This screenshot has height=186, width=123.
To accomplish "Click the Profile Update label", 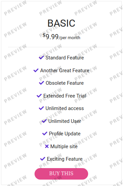I will click(65, 134).
